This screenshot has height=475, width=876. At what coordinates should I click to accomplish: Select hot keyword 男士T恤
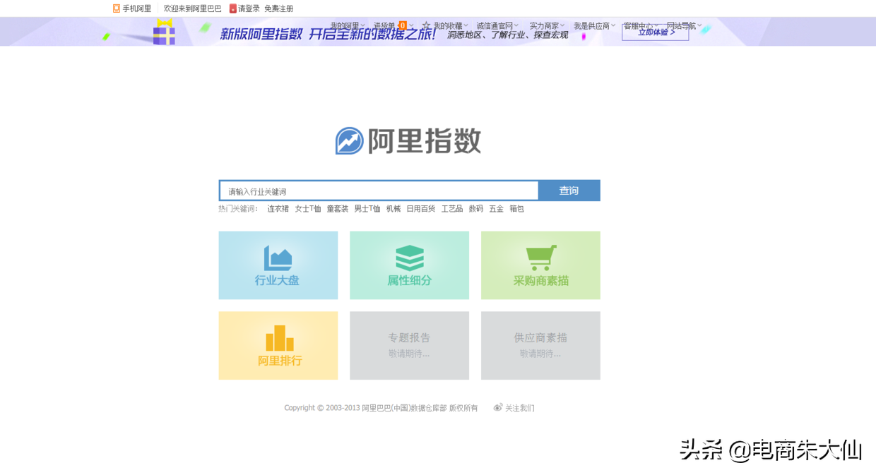click(x=367, y=209)
